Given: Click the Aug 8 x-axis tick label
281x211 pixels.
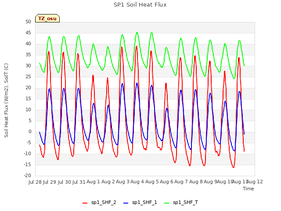Looking at the screenshot, I should (x=196, y=182).
